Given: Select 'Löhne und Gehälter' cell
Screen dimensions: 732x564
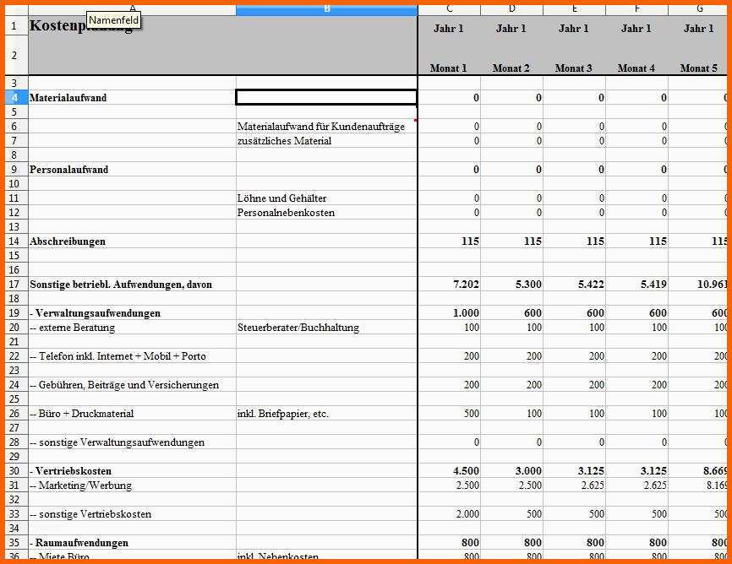Looking at the screenshot, I should pos(327,198).
